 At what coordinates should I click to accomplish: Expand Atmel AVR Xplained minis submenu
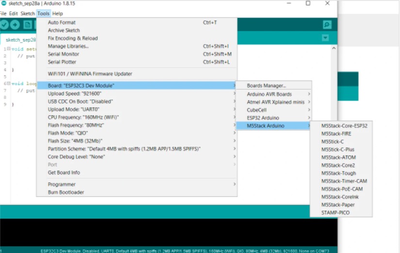tap(273, 102)
